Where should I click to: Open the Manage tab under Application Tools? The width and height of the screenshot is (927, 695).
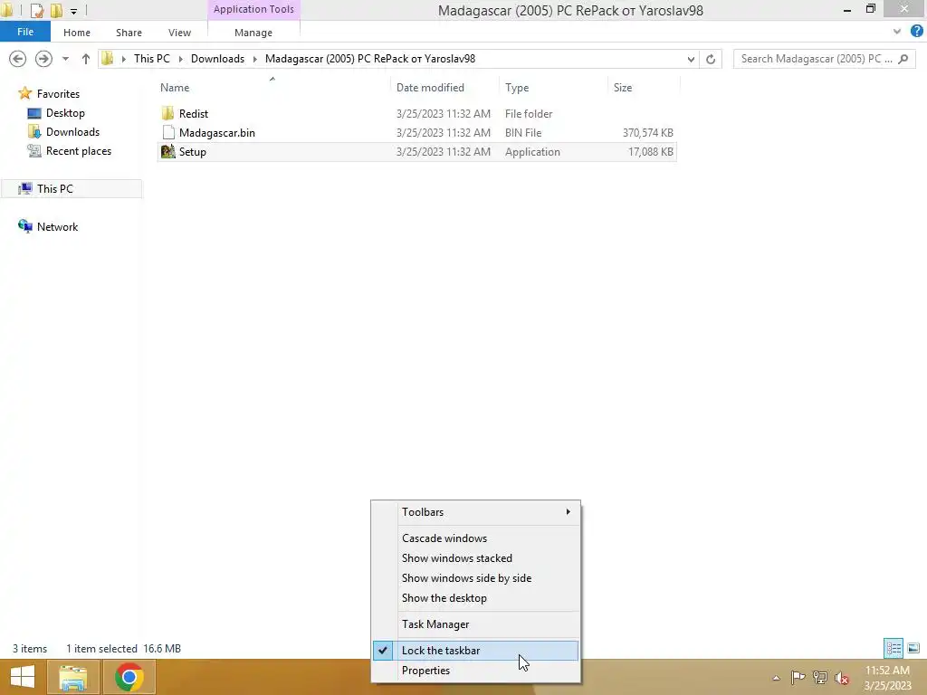pyautogui.click(x=253, y=33)
